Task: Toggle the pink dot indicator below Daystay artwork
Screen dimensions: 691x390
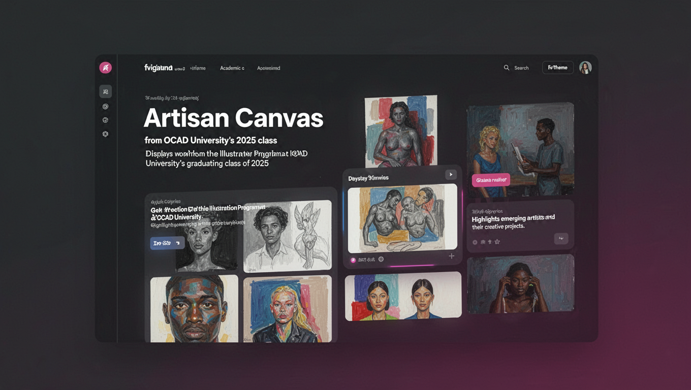Action: [x=353, y=259]
